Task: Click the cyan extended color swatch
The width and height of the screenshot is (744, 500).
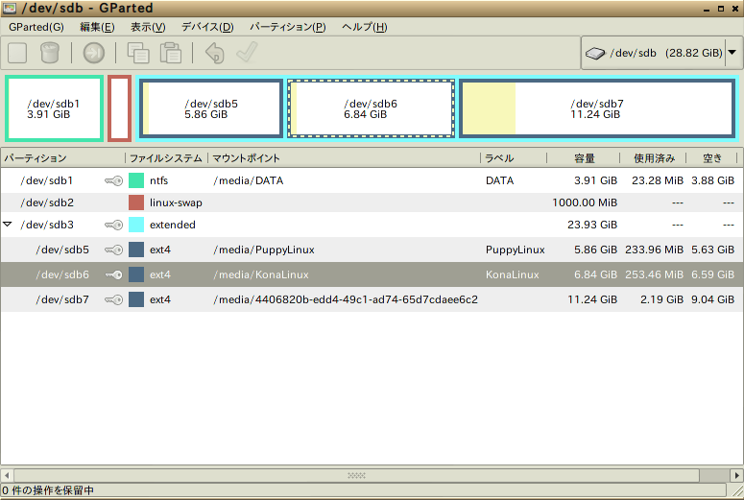Action: (136, 225)
